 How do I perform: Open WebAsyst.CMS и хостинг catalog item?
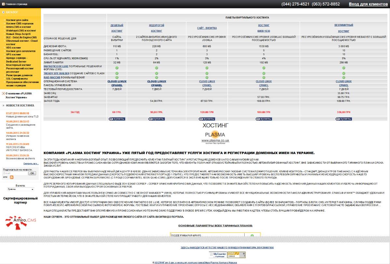click(21, 30)
